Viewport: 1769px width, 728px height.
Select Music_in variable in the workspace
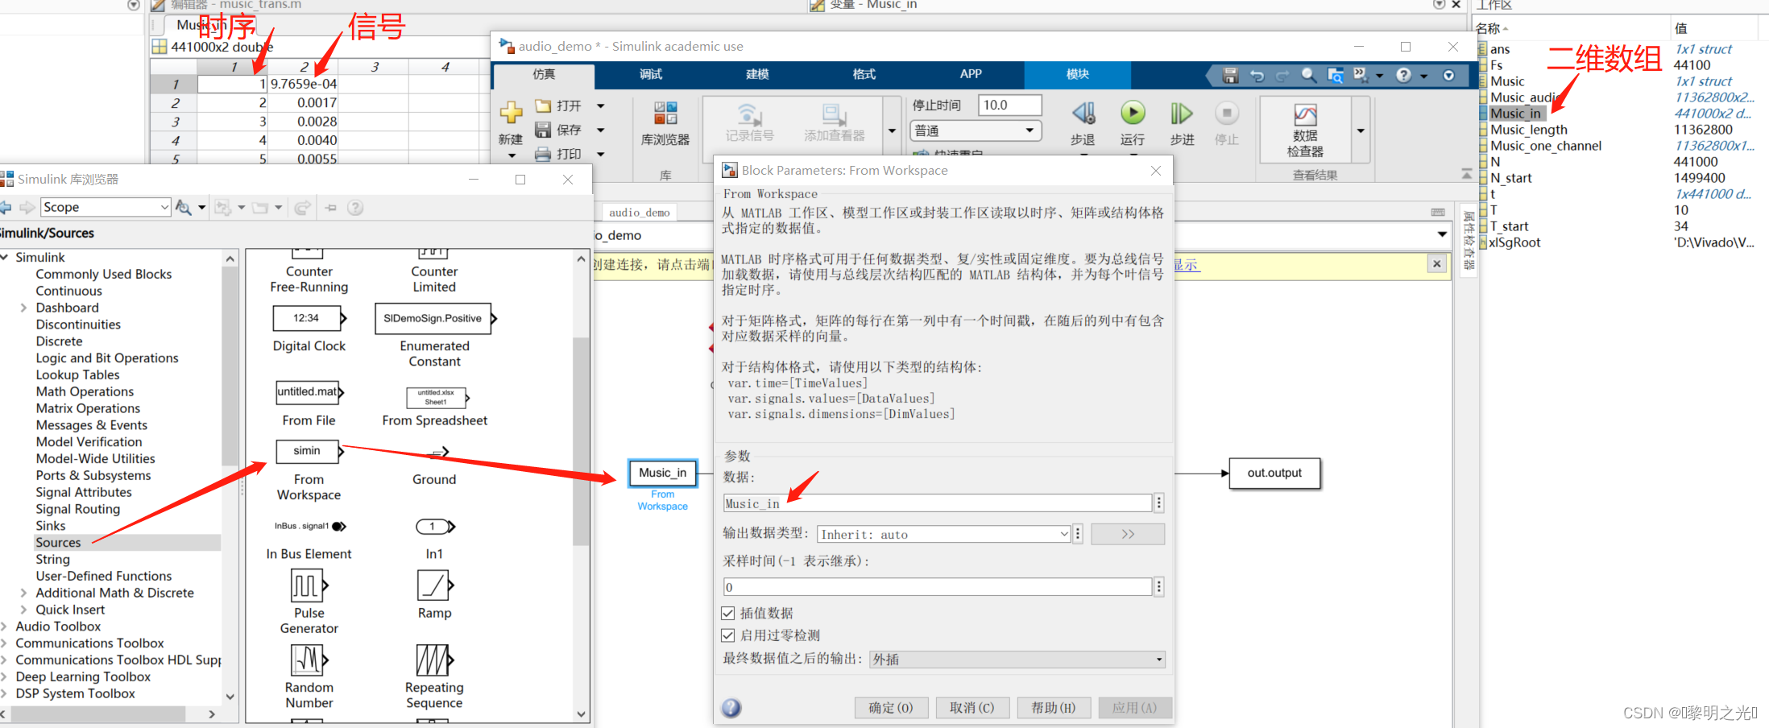pyautogui.click(x=1515, y=114)
